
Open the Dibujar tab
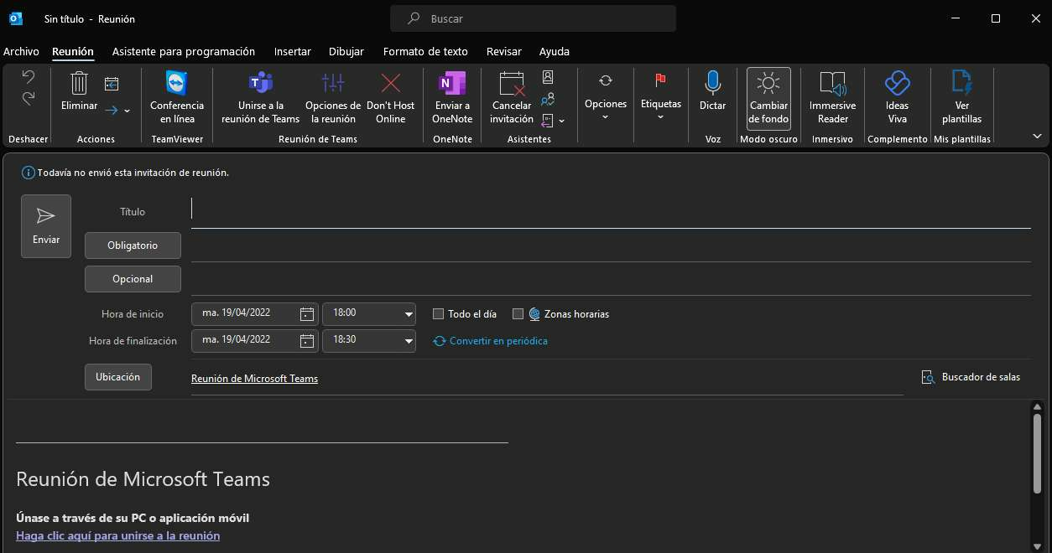pyautogui.click(x=346, y=51)
